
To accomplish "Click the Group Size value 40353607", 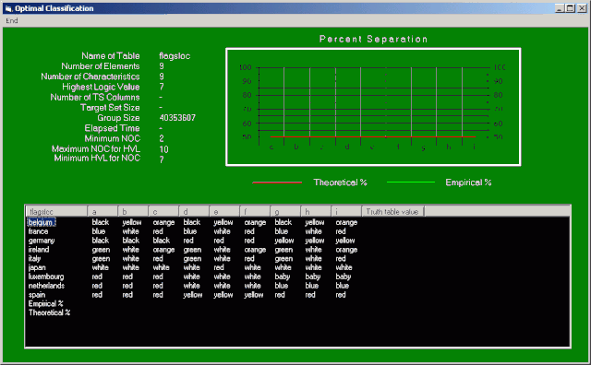I will [177, 118].
